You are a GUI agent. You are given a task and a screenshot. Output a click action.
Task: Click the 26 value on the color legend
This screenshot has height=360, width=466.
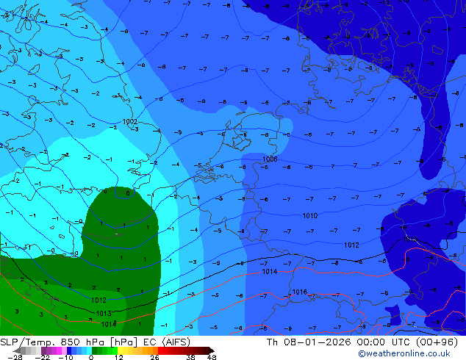[154, 357]
